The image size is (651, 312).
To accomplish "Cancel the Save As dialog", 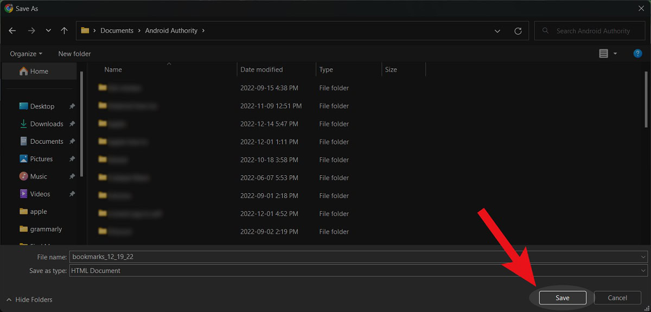I will click(617, 298).
